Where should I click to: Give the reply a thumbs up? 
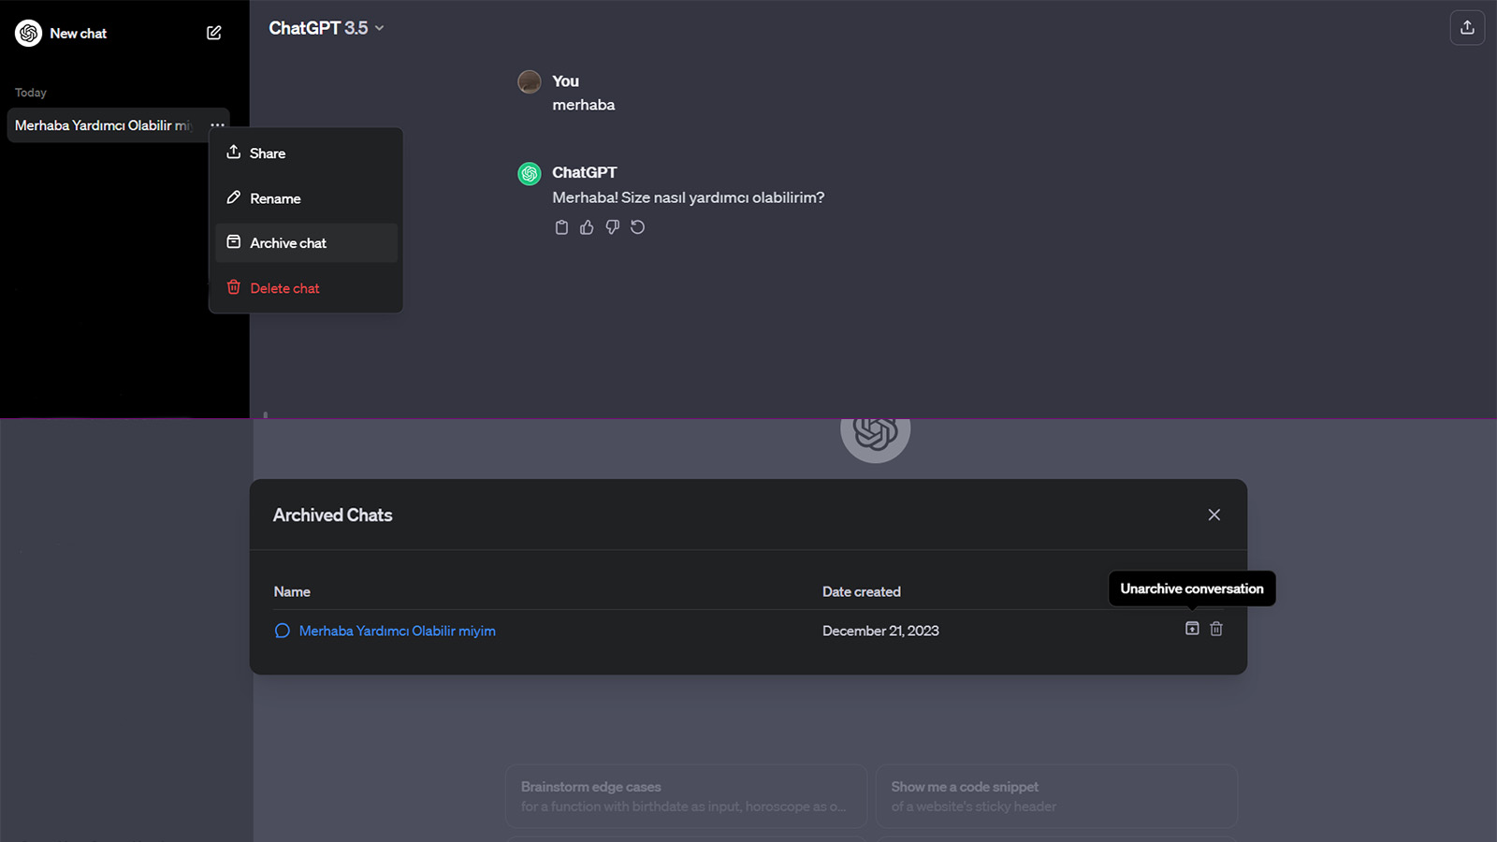pyautogui.click(x=587, y=227)
